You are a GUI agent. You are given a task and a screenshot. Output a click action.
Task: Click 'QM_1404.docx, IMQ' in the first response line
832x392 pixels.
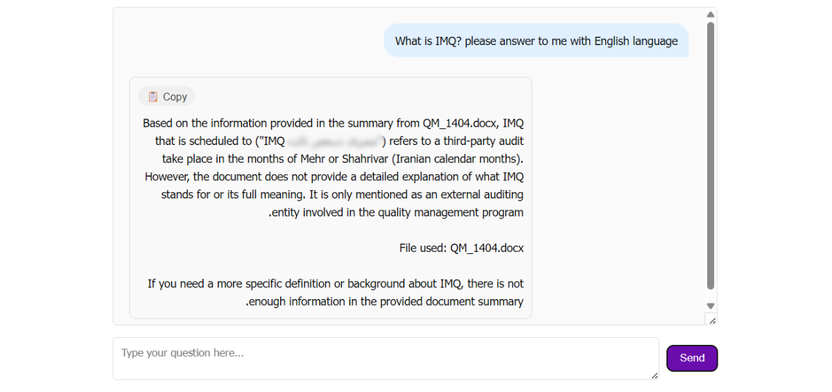click(x=473, y=123)
